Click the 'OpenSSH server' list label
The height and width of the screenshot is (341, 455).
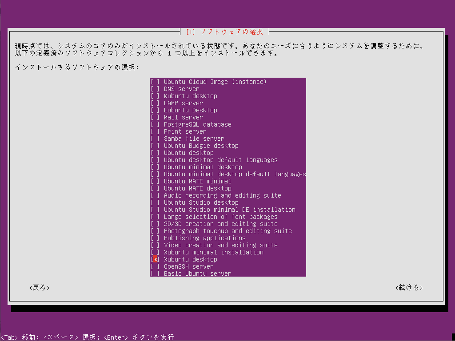[188, 266]
